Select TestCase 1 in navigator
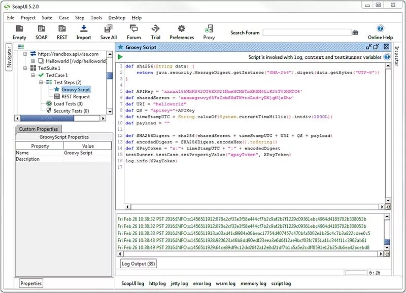406x293 pixels. [x=57, y=75]
